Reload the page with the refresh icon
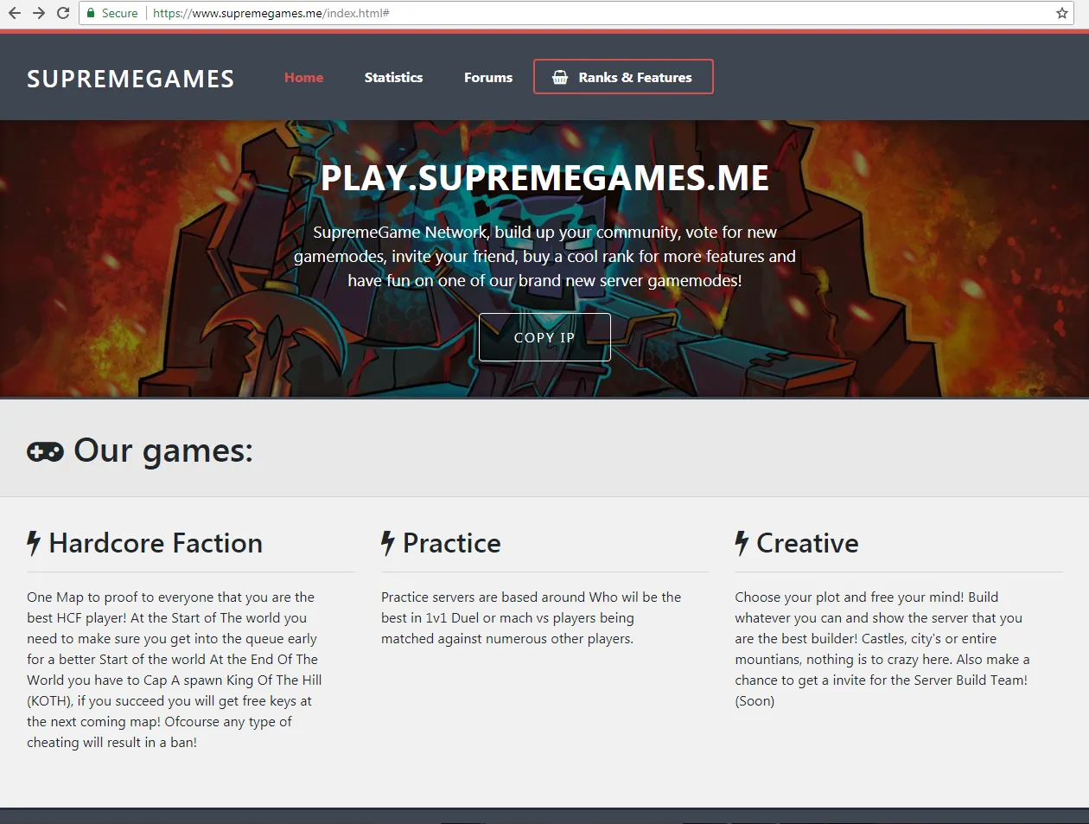 pyautogui.click(x=63, y=13)
